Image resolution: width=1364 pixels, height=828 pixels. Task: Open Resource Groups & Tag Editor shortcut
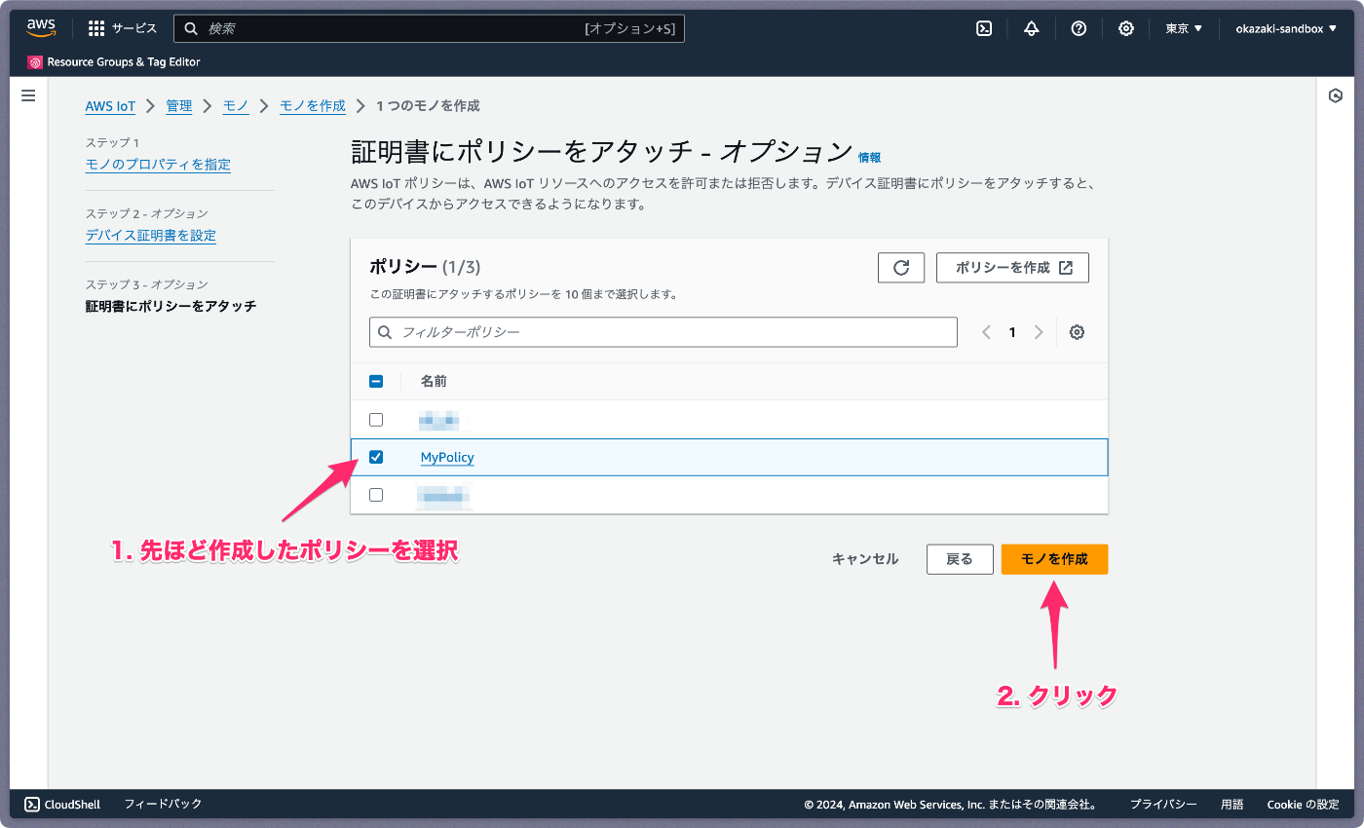[114, 62]
